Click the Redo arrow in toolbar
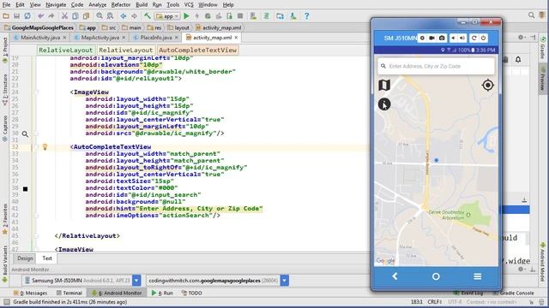The width and height of the screenshot is (549, 308). pyautogui.click(x=51, y=16)
